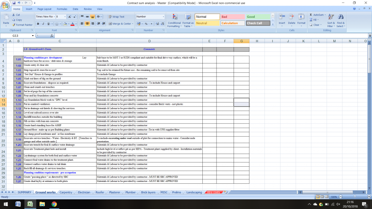Open the Page Layout ribbon tab
Screen dimensions: 372x209
click(44, 9)
